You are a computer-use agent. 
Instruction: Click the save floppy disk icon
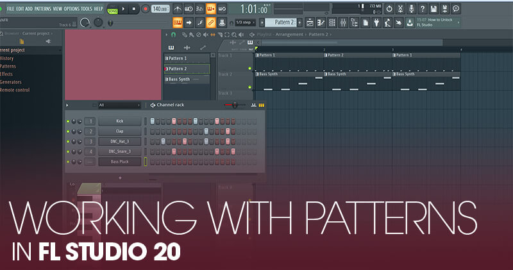pyautogui.click(x=433, y=9)
